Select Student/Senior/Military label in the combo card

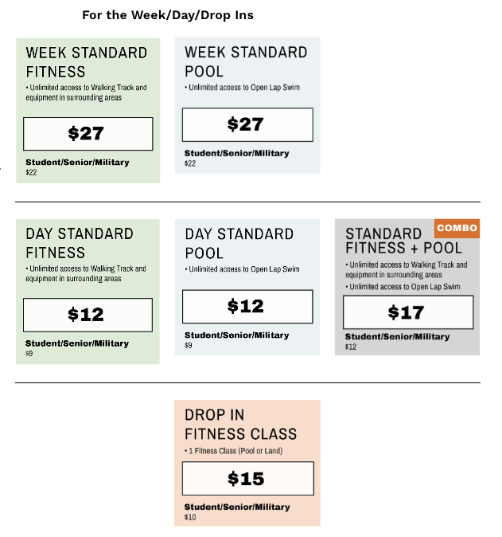(397, 337)
